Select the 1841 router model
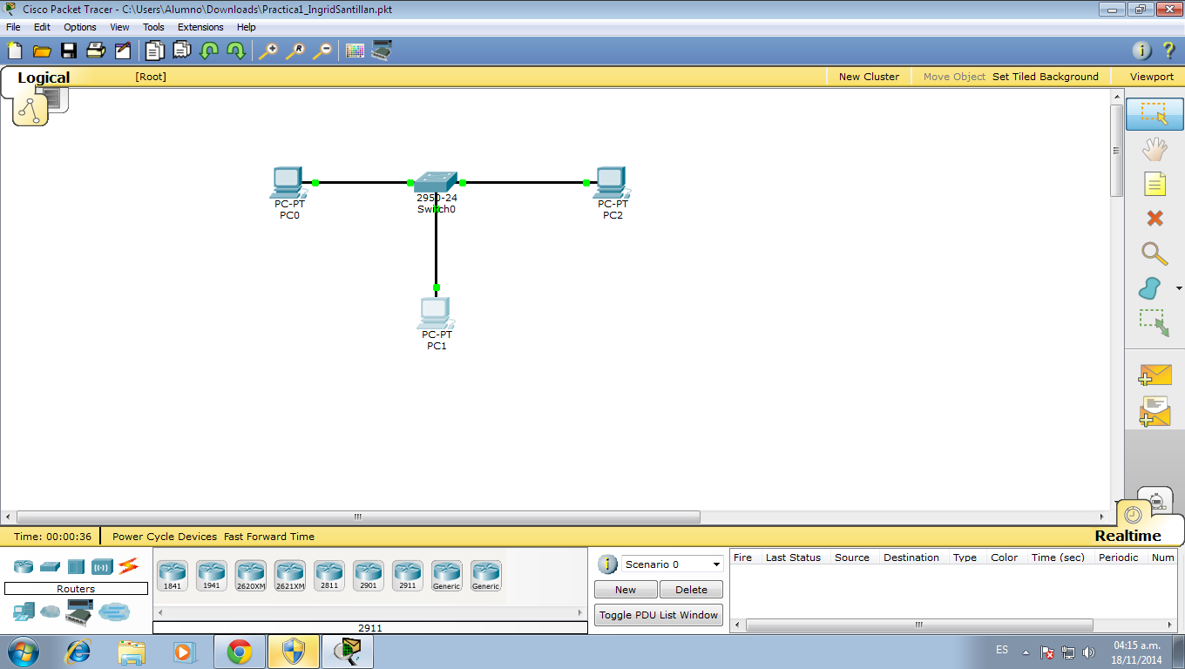1185x669 pixels. point(172,575)
